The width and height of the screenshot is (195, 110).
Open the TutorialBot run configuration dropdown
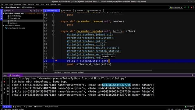(x=176, y=7)
